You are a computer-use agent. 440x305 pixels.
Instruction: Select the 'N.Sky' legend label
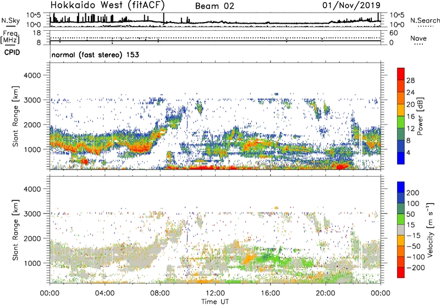10,20
